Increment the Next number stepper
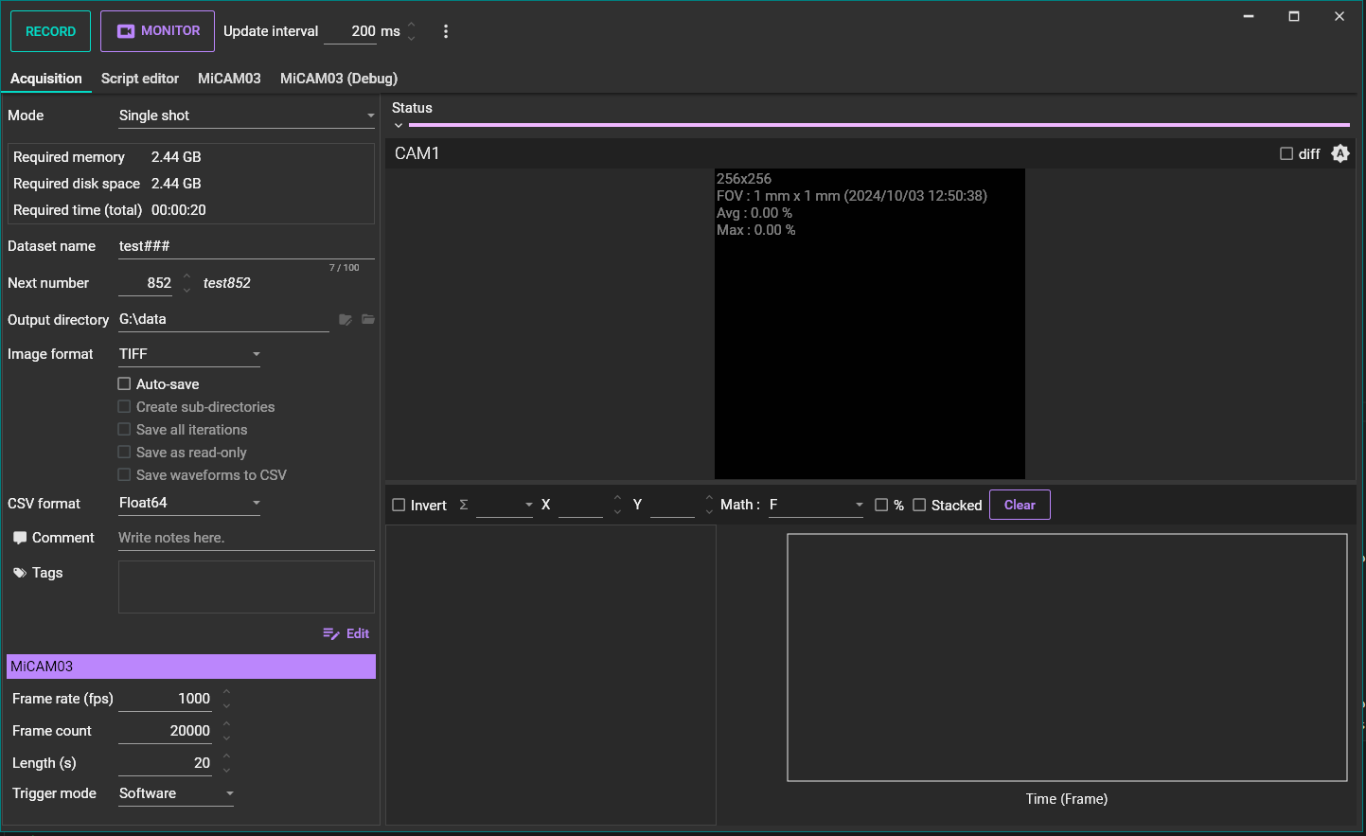Viewport: 1366px width, 836px height. point(186,276)
